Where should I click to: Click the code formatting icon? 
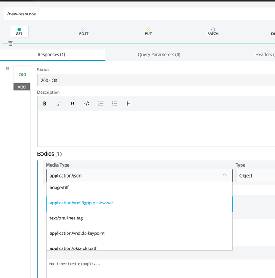tap(87, 104)
